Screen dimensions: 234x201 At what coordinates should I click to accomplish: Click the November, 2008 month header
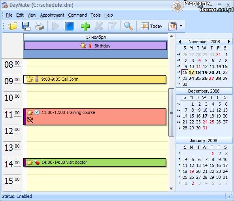pyautogui.click(x=204, y=42)
